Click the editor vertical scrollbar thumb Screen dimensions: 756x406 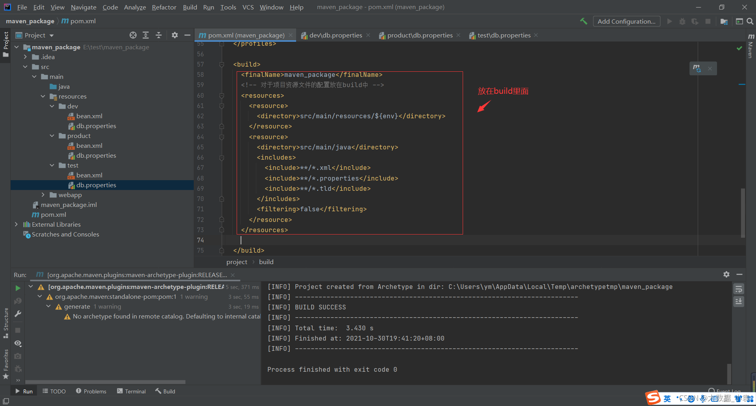pos(743,213)
